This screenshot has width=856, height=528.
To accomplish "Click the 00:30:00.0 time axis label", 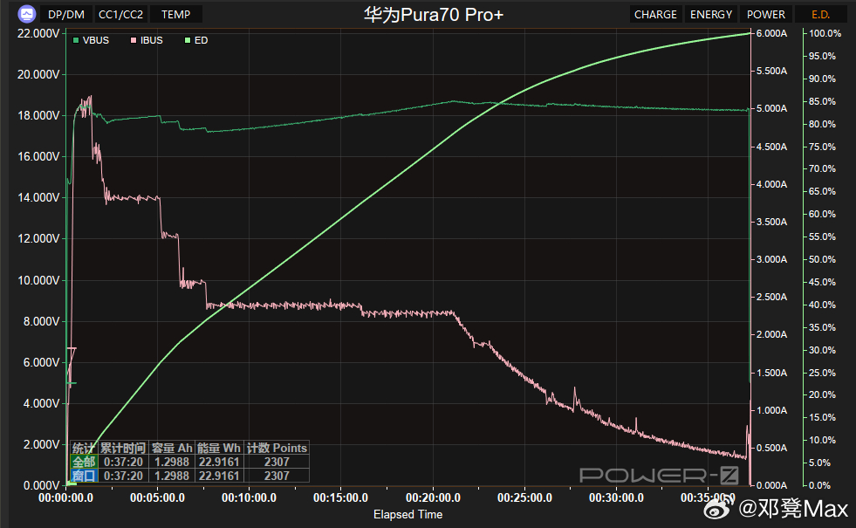I will pos(616,498).
